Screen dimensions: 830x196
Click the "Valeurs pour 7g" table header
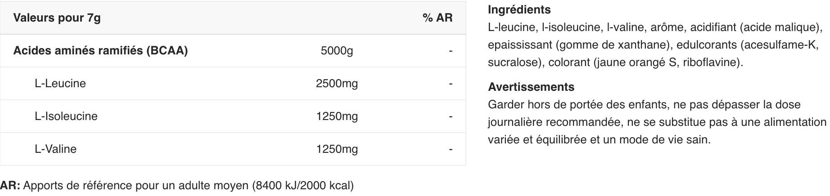[x=57, y=18]
